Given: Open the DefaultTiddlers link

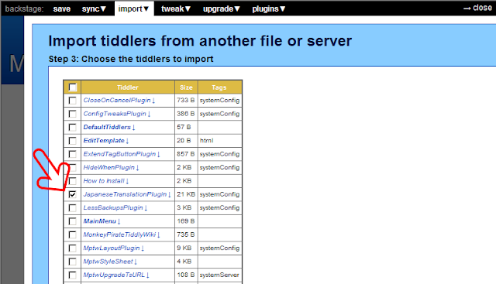Looking at the screenshot, I should point(109,127).
